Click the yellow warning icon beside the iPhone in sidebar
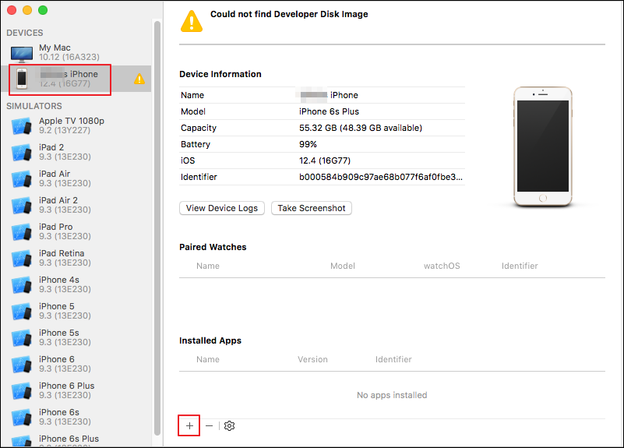Viewport: 624px width, 448px height. tap(139, 79)
